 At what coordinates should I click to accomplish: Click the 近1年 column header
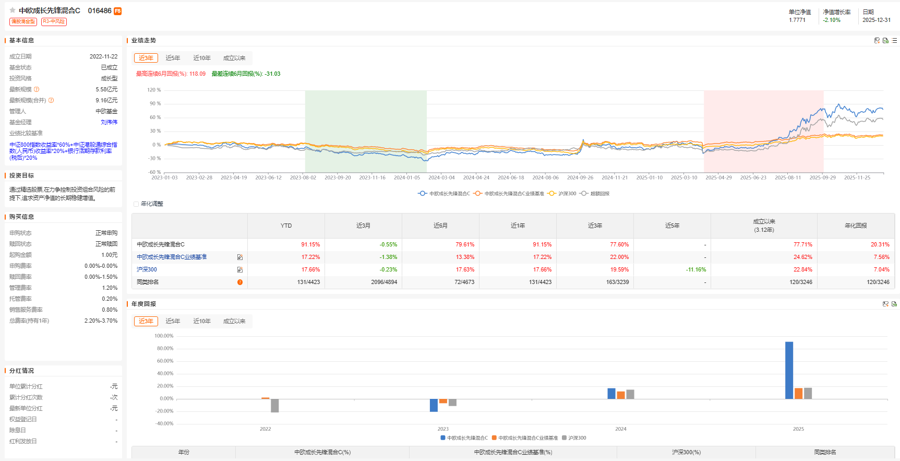(518, 226)
